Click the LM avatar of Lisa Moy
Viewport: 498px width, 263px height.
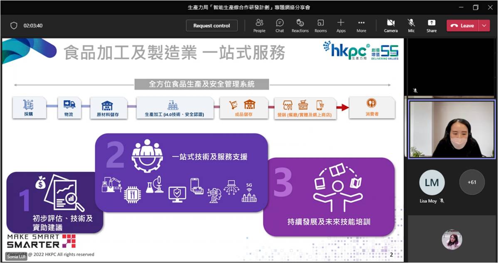tap(432, 183)
